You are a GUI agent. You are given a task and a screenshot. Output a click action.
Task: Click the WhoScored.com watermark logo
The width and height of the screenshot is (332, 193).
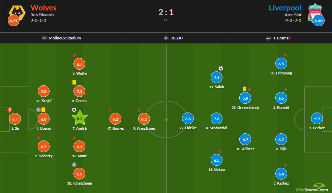point(312,188)
